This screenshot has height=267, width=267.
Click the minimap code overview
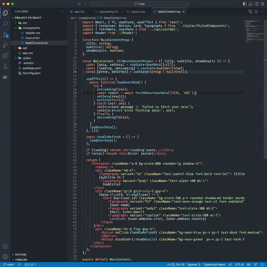pos(254,32)
